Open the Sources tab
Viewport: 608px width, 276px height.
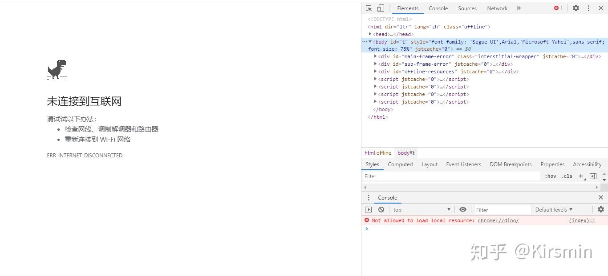tap(467, 8)
